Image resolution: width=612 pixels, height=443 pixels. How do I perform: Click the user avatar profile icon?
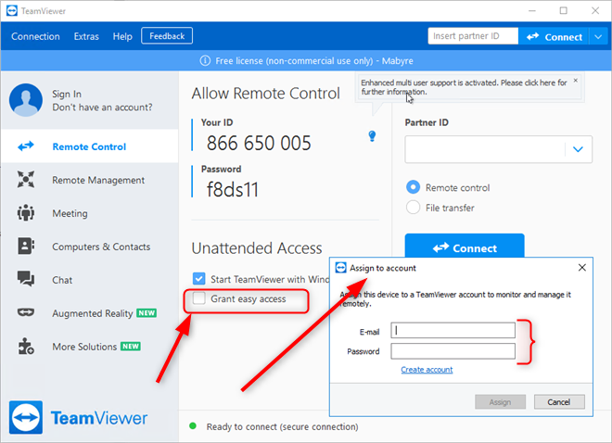click(x=26, y=100)
